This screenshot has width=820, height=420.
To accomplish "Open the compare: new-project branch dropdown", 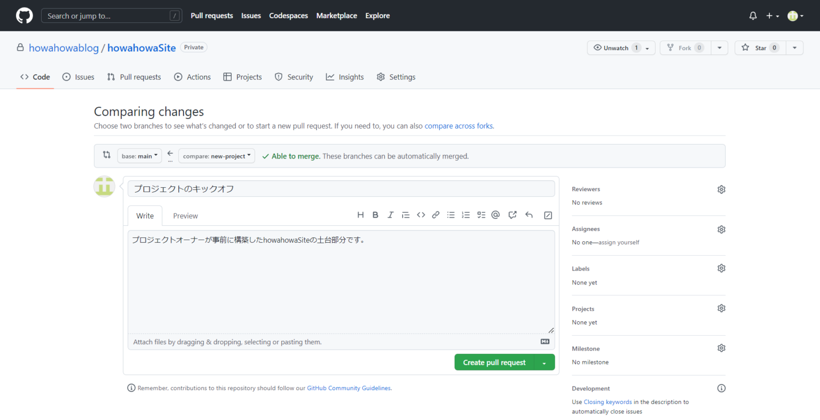I will 216,156.
